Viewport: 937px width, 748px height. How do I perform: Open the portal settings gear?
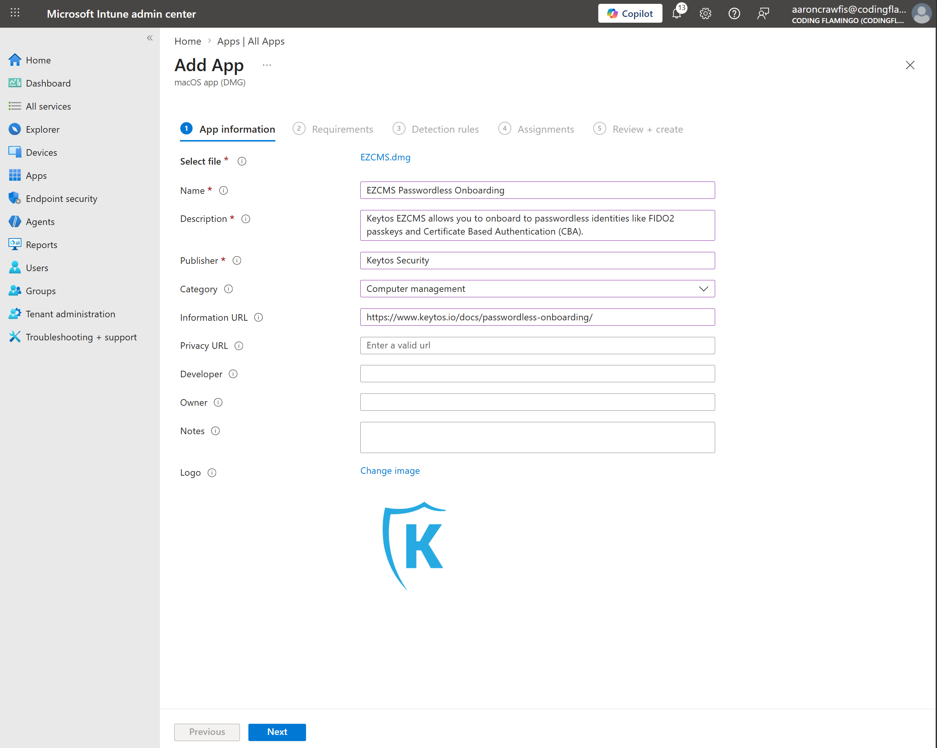click(x=706, y=13)
